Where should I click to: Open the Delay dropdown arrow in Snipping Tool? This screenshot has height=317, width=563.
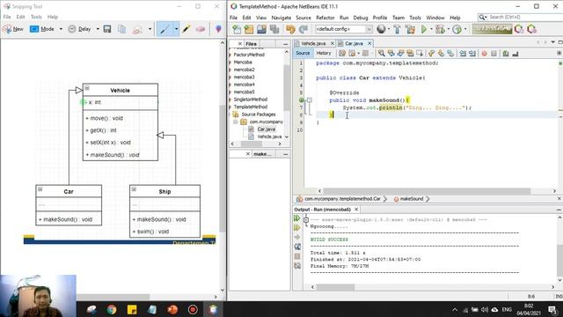coord(98,29)
